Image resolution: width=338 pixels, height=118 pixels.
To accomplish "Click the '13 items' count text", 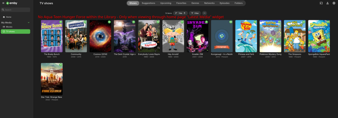I will click(168, 13).
